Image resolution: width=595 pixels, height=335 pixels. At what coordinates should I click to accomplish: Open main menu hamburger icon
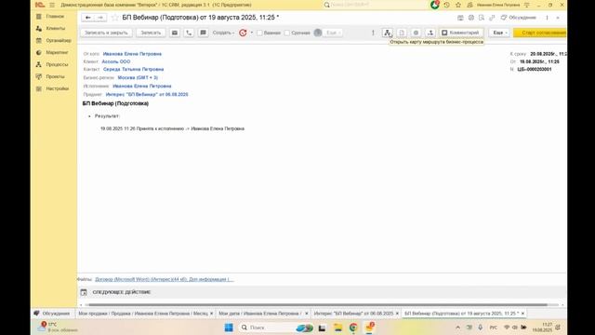(52, 5)
